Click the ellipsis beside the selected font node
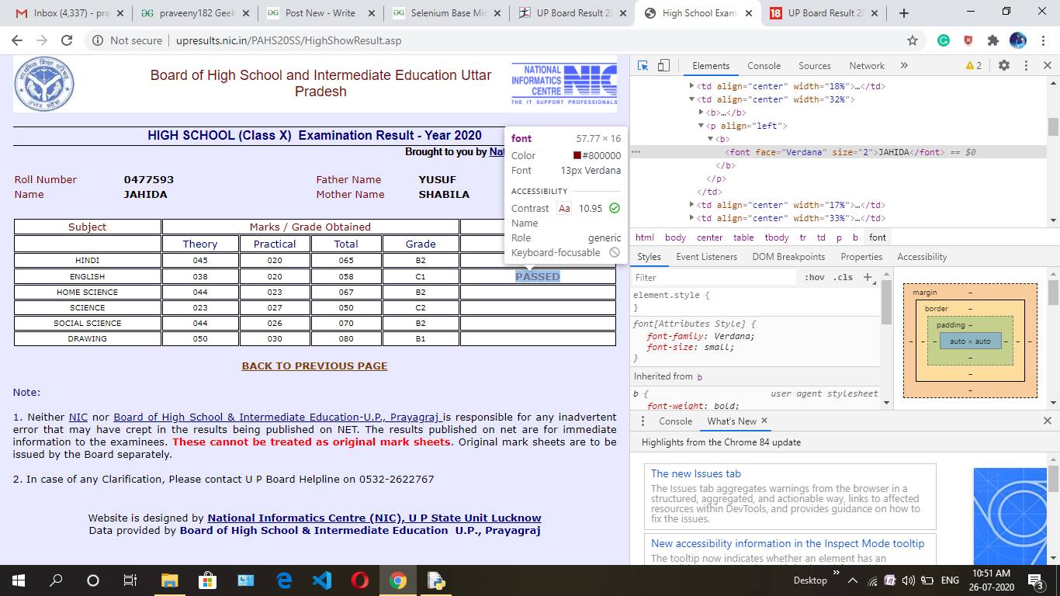This screenshot has width=1060, height=596. click(x=636, y=152)
